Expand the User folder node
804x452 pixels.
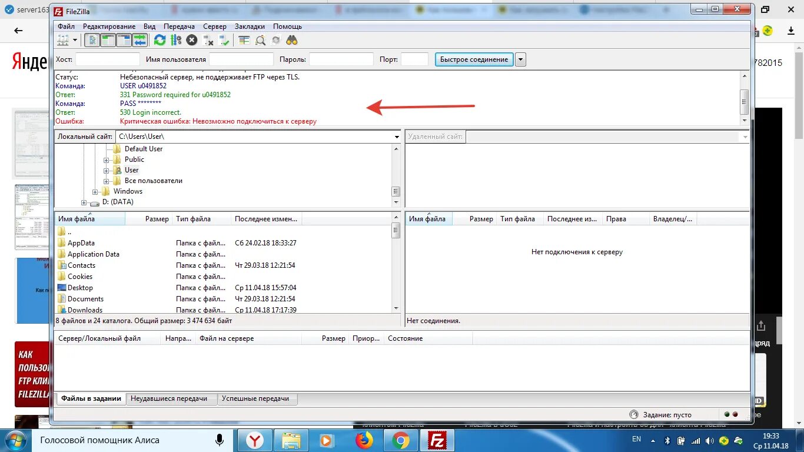click(x=107, y=171)
